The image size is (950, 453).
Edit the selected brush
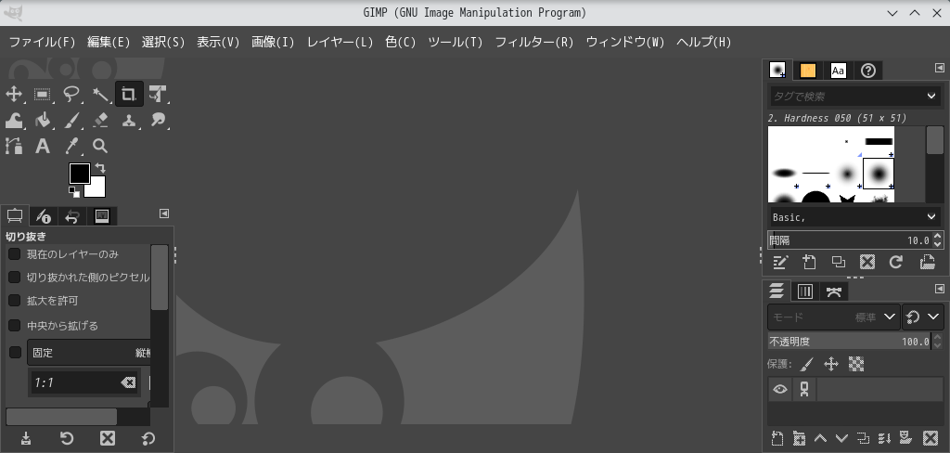coord(779,262)
